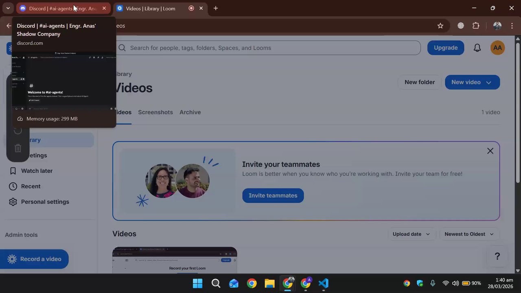Screen dimensions: 521x293
Task: Switch to the Discord #ai-agents browser tab
Action: (63, 8)
